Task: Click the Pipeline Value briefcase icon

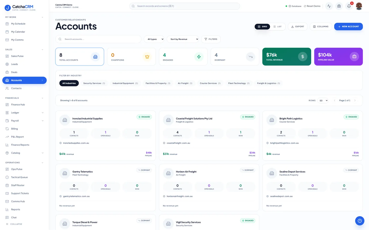Action: tap(354, 56)
